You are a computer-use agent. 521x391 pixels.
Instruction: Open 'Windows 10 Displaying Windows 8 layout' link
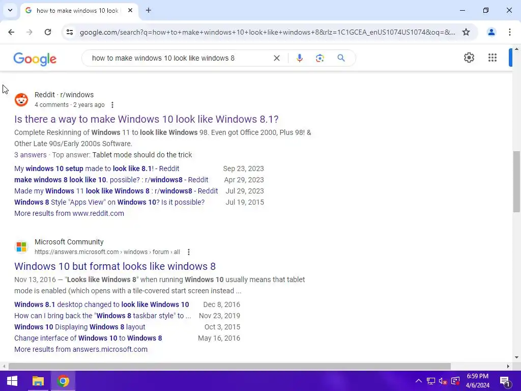(x=80, y=327)
